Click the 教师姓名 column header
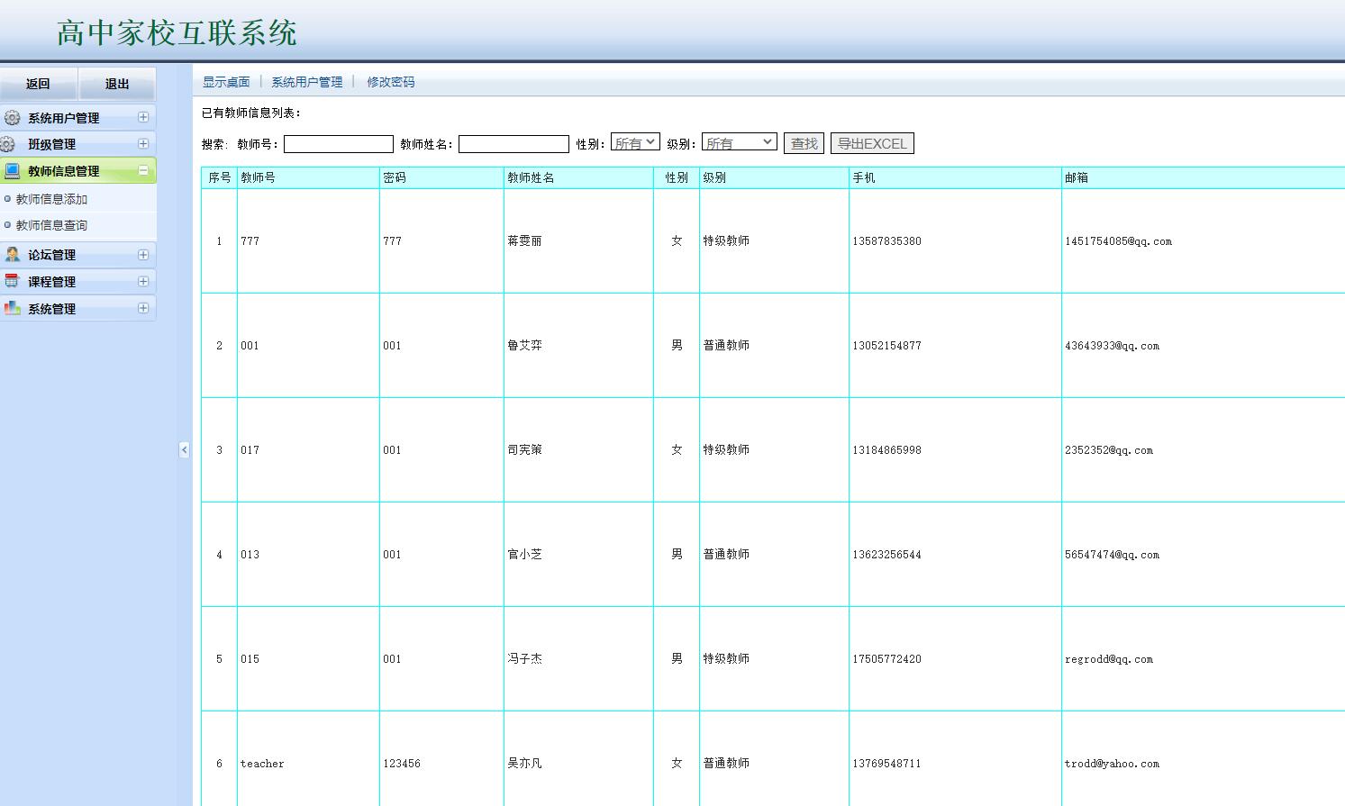 578,177
